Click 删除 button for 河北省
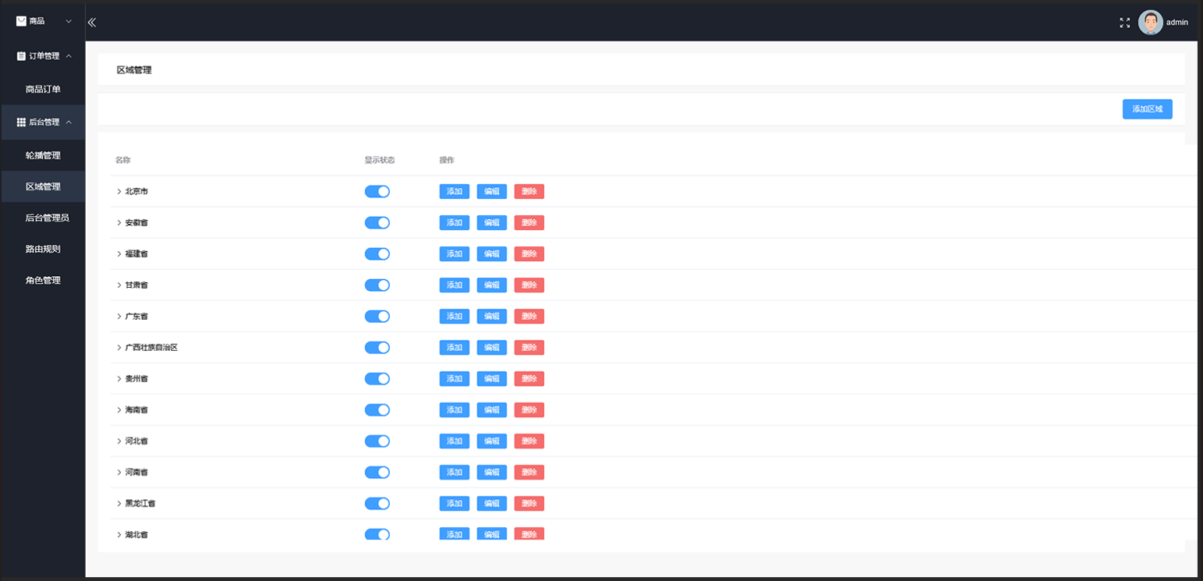This screenshot has width=1203, height=581. coord(529,441)
